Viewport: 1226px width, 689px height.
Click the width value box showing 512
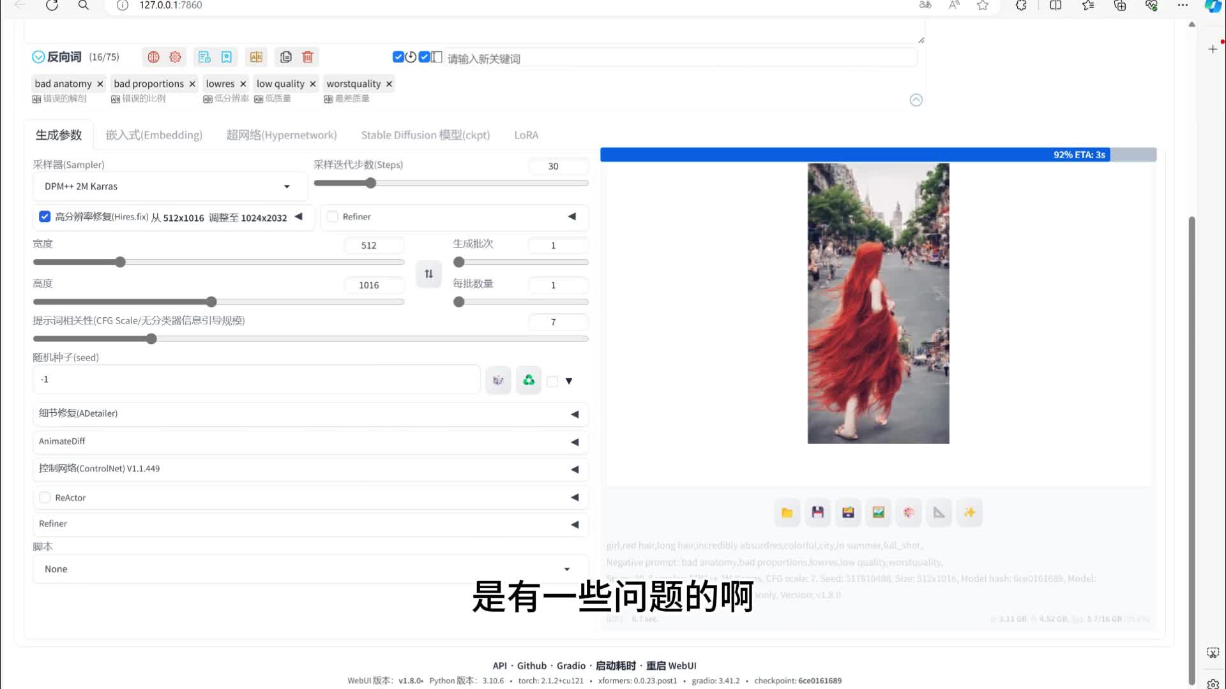click(x=374, y=246)
